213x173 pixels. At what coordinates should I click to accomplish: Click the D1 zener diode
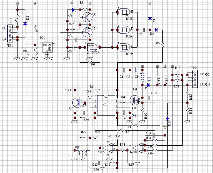25,23
